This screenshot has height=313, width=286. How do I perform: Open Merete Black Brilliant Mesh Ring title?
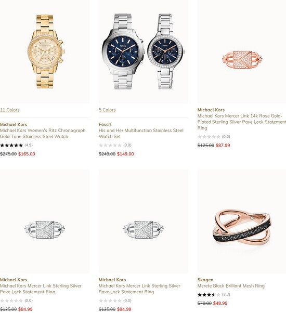pyautogui.click(x=231, y=286)
